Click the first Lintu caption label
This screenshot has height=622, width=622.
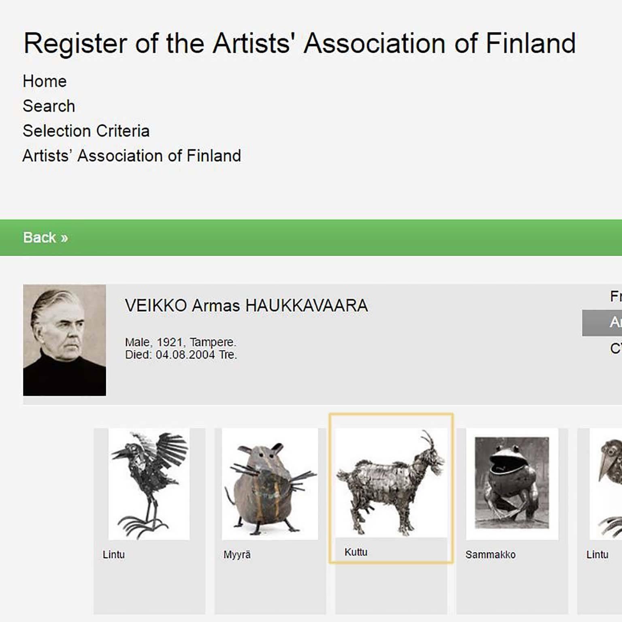pyautogui.click(x=113, y=555)
